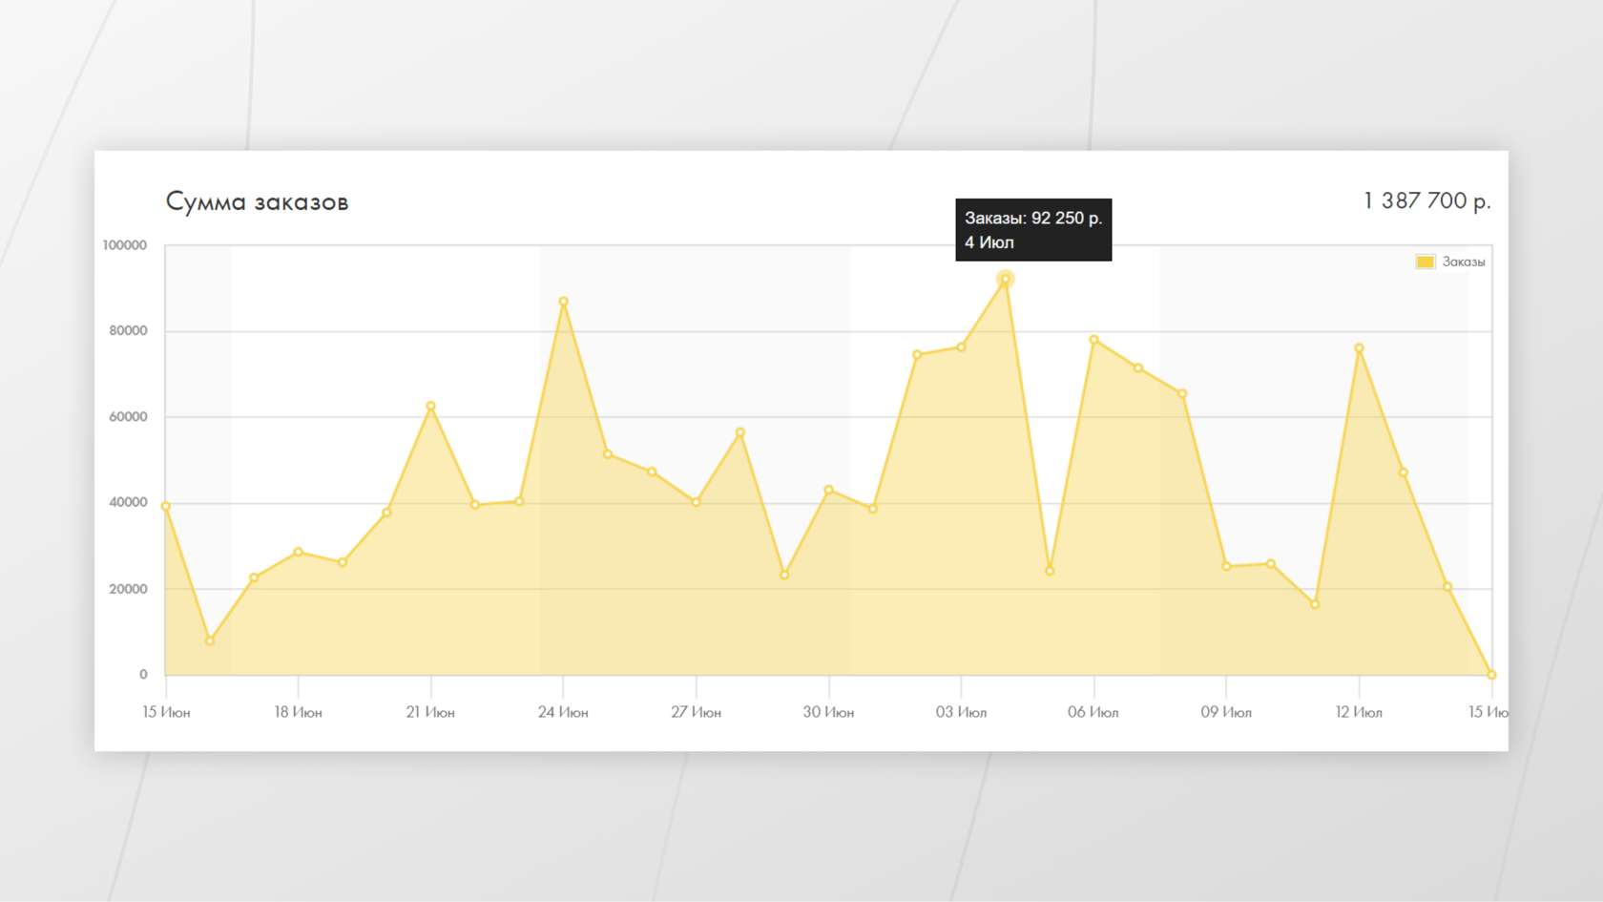This screenshot has height=902, width=1603.
Task: Click the 03 Июл x-axis label
Action: coord(961,712)
